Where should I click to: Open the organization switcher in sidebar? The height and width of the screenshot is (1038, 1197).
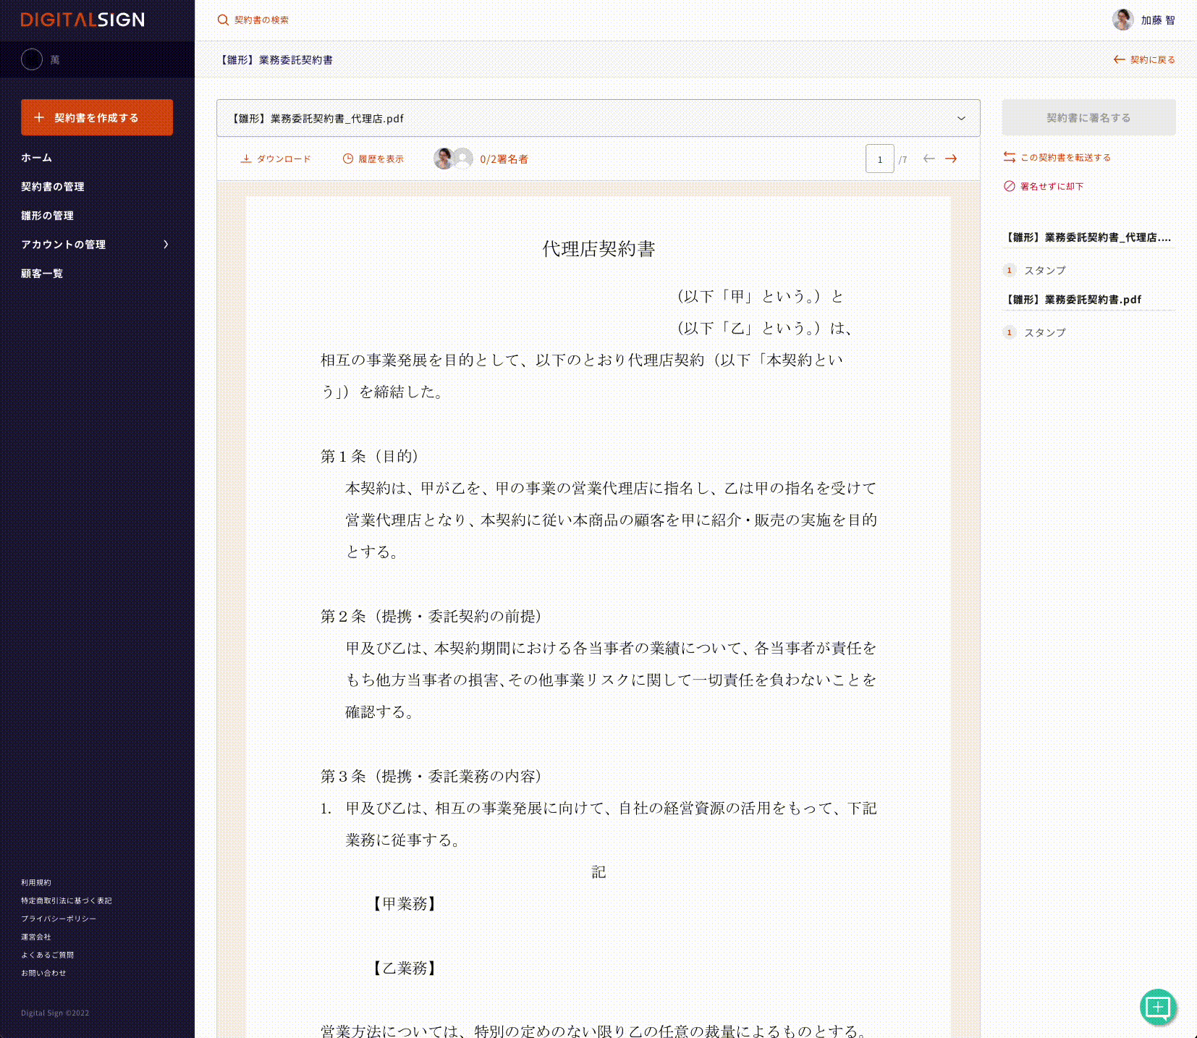click(x=32, y=60)
